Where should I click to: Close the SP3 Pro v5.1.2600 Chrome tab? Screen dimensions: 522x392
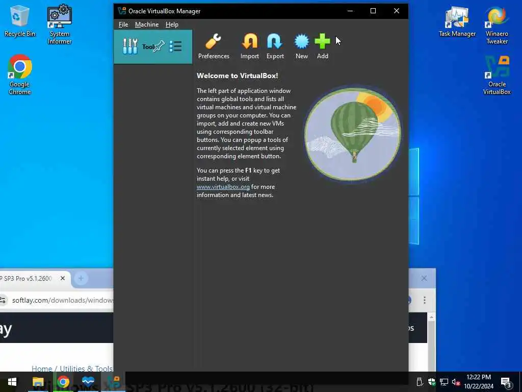[63, 278]
